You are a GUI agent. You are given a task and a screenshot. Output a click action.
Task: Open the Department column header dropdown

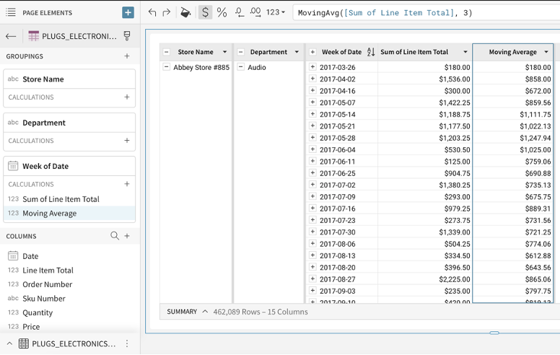(x=296, y=52)
